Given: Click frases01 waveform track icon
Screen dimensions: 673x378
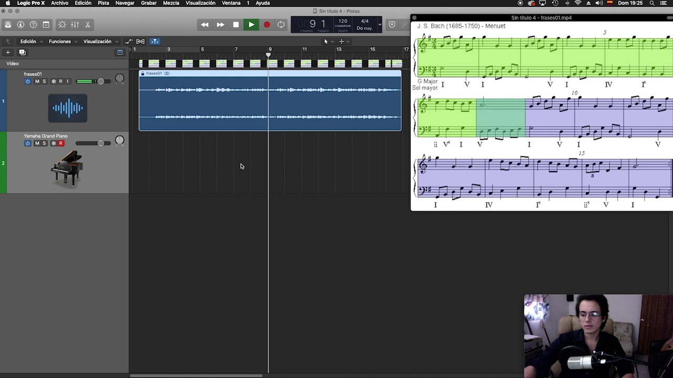Looking at the screenshot, I should (x=68, y=108).
